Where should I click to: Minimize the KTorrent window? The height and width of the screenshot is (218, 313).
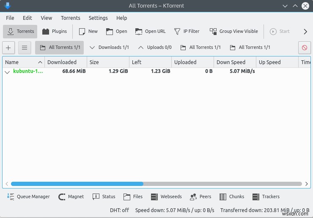click(x=285, y=6)
